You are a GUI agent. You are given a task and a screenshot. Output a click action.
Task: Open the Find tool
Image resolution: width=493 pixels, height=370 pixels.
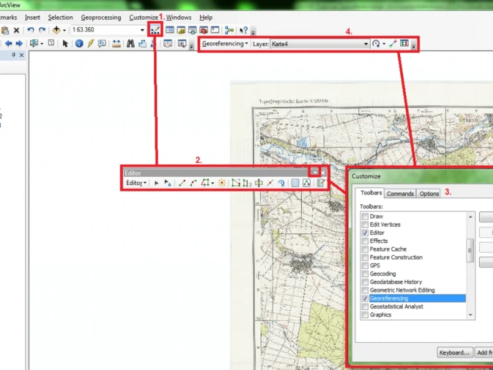pyautogui.click(x=131, y=43)
